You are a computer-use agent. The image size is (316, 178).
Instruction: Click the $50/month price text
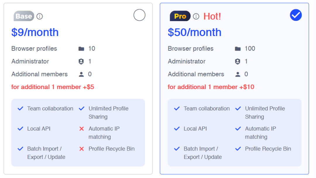click(x=195, y=32)
